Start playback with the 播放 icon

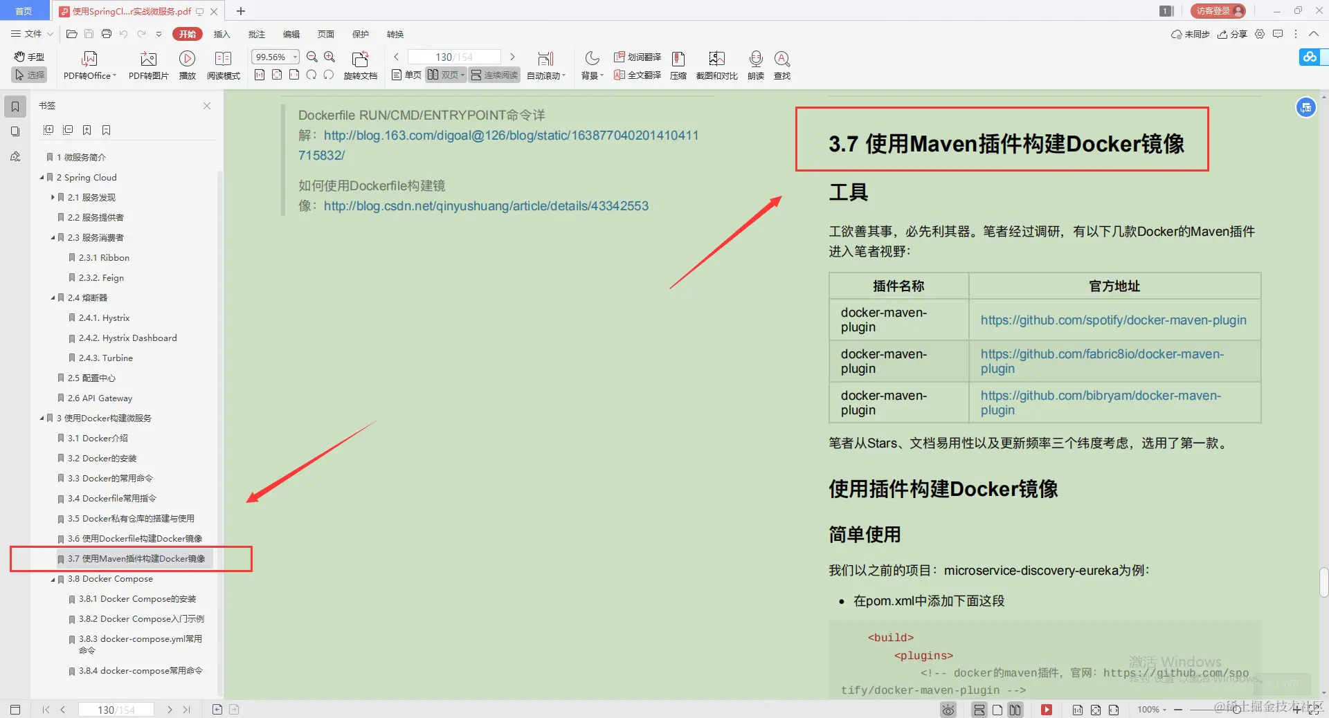point(187,66)
